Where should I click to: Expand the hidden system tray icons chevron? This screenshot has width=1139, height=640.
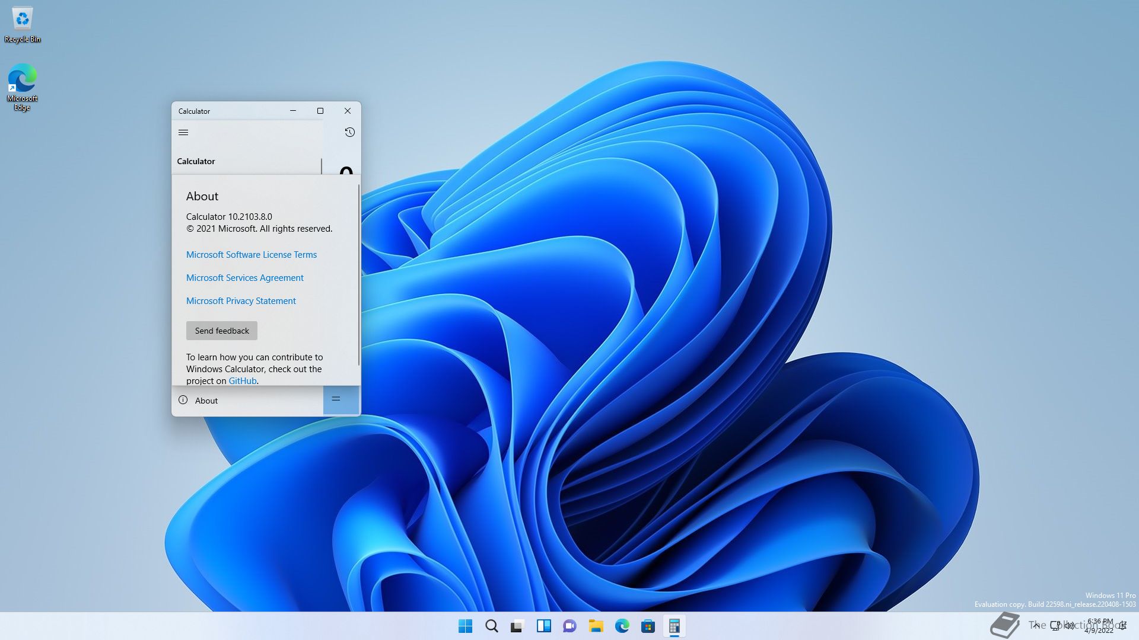click(x=1036, y=625)
